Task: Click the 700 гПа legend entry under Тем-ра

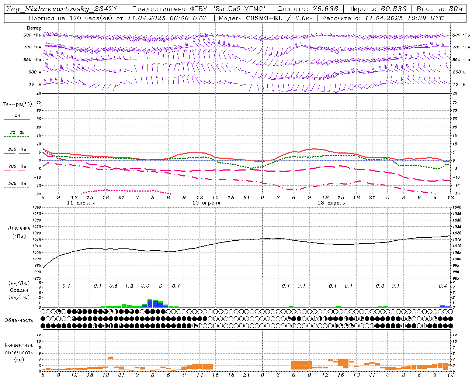Action: coord(17,166)
